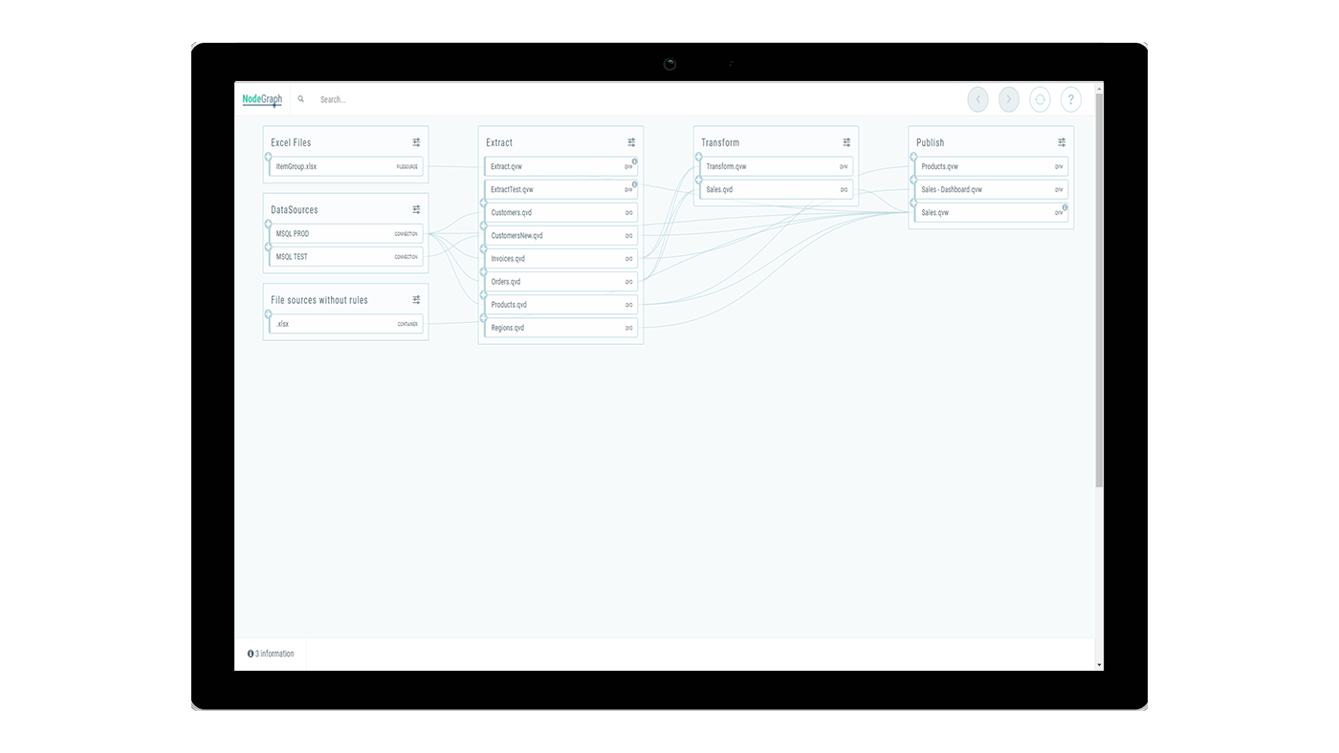Open the Extract group settings icon
Screen dimensions: 1339x753
pos(631,142)
